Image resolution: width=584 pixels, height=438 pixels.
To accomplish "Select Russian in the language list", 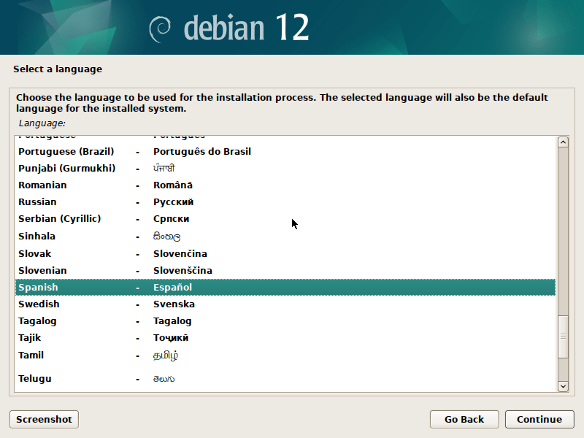I will pyautogui.click(x=285, y=202).
